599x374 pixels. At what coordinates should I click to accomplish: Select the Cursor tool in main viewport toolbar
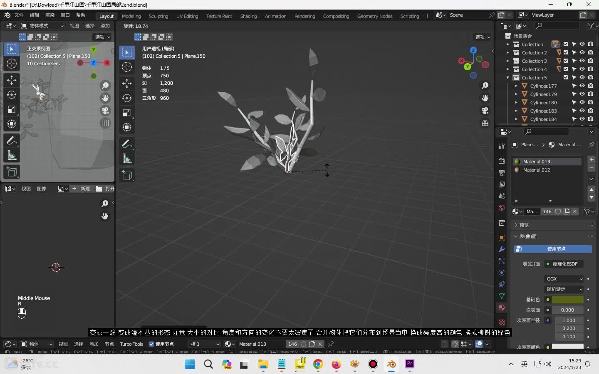(127, 67)
